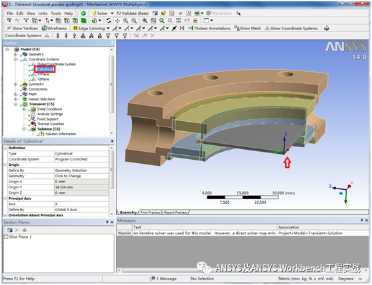Select the Zoom tool
Viewport: 372px width, 285px height.
(x=125, y=21)
